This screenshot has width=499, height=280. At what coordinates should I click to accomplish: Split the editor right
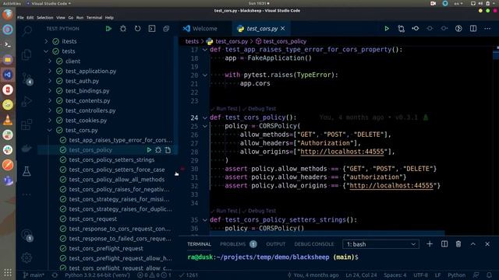(x=473, y=29)
